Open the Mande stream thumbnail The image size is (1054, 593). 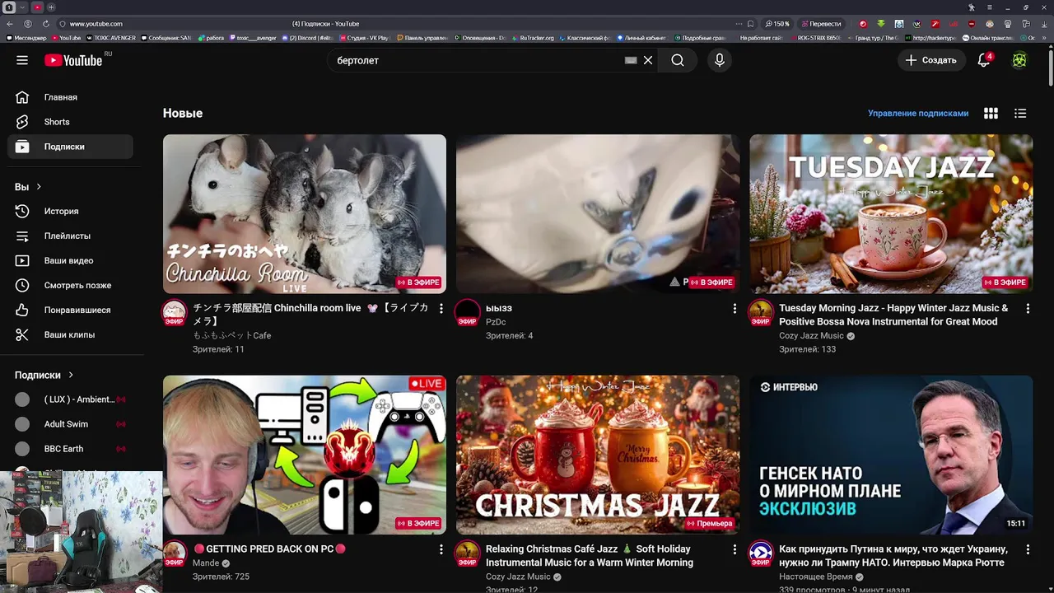tap(305, 455)
